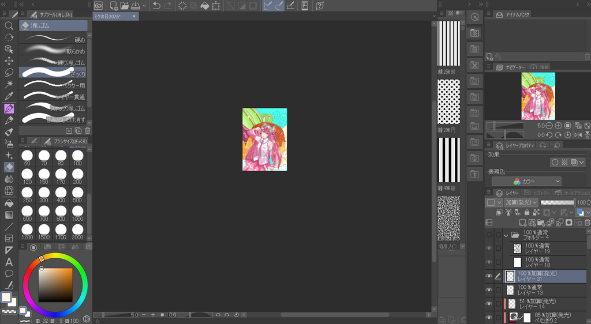Click the Undo arrow in command bar
This screenshot has height=324, width=591.
(x=156, y=6)
